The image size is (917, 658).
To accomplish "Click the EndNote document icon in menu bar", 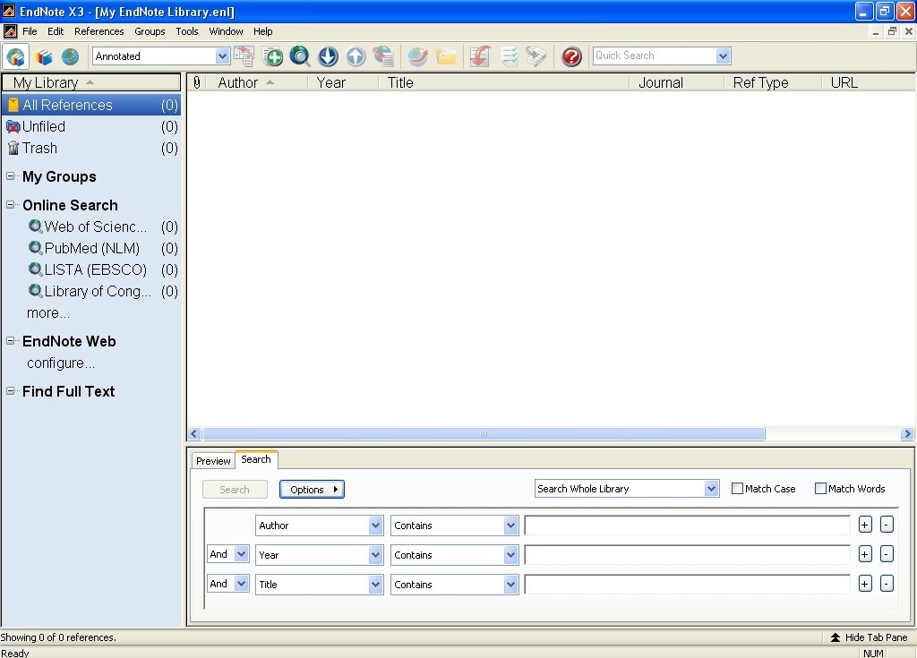I will (10, 31).
